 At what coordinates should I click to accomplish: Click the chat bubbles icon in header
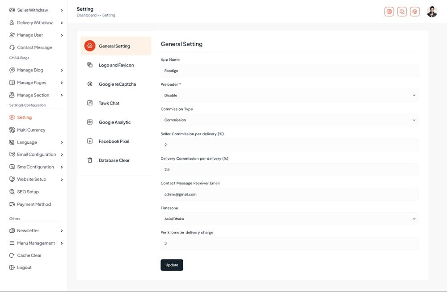point(402,12)
